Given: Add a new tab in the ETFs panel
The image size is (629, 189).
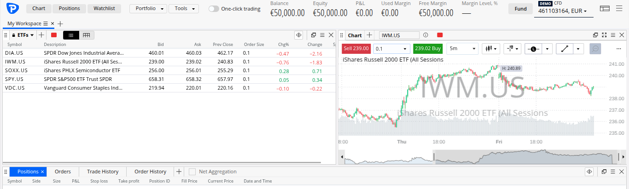Looking at the screenshot, I should click(41, 35).
